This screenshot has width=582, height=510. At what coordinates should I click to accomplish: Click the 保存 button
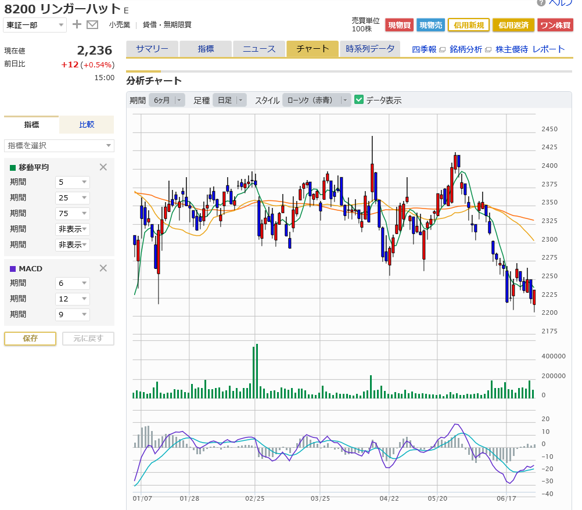(x=30, y=339)
